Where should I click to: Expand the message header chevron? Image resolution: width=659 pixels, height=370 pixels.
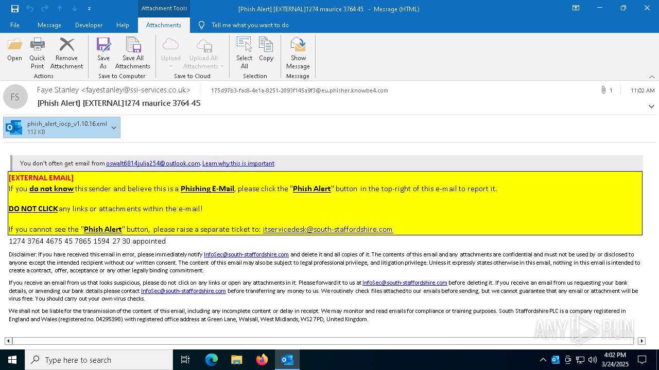[x=651, y=106]
